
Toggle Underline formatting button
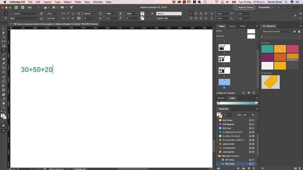[73, 14]
